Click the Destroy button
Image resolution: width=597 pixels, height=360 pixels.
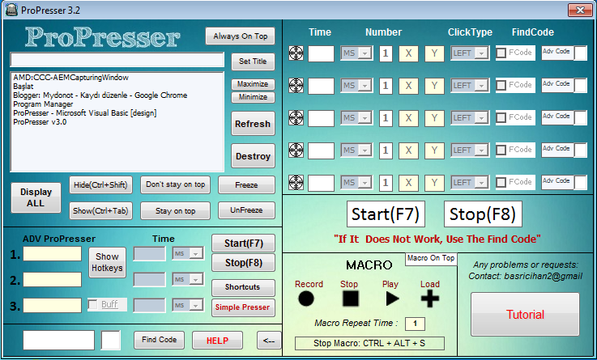(x=253, y=156)
